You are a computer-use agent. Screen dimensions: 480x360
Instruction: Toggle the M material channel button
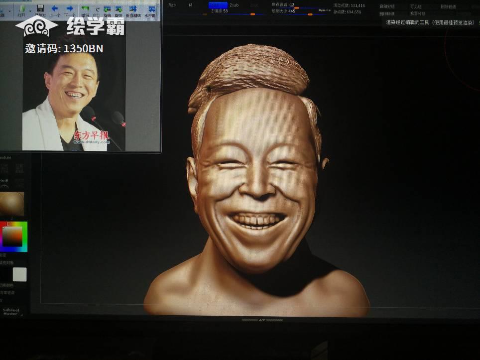click(190, 5)
